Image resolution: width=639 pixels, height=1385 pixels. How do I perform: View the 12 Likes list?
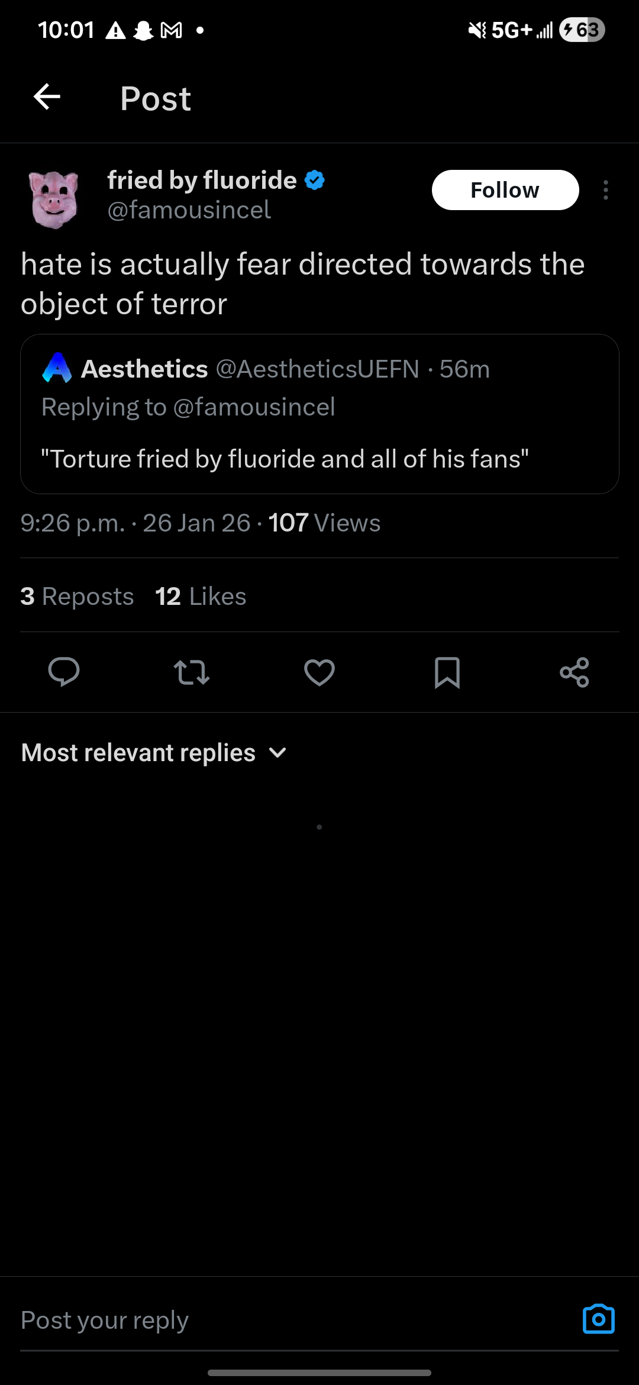tap(201, 596)
